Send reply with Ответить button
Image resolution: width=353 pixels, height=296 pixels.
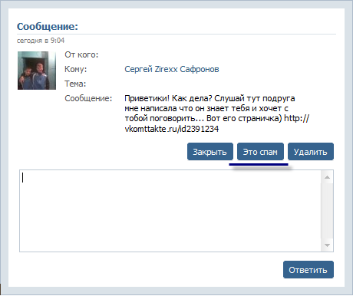point(308,269)
